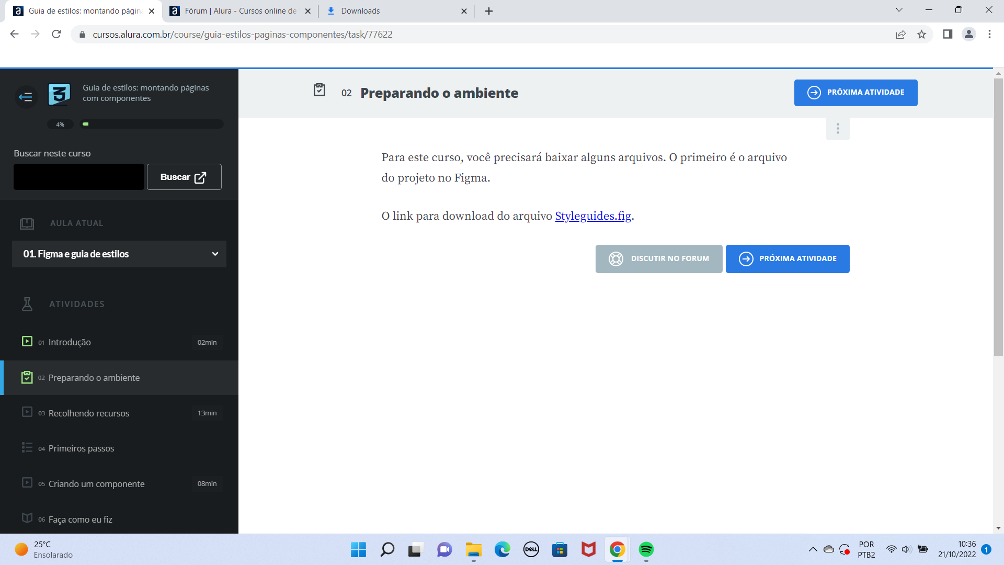Click the clipboard icon for sidebar item 02
The width and height of the screenshot is (1004, 565).
tap(27, 377)
